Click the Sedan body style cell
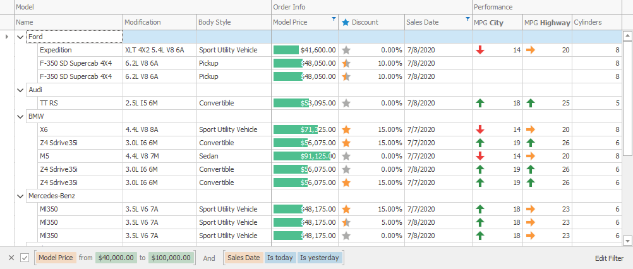Viewport: 633px width, 269px height. [234, 156]
